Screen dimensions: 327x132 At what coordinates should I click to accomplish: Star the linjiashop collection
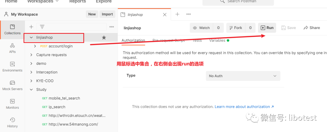[104, 38]
